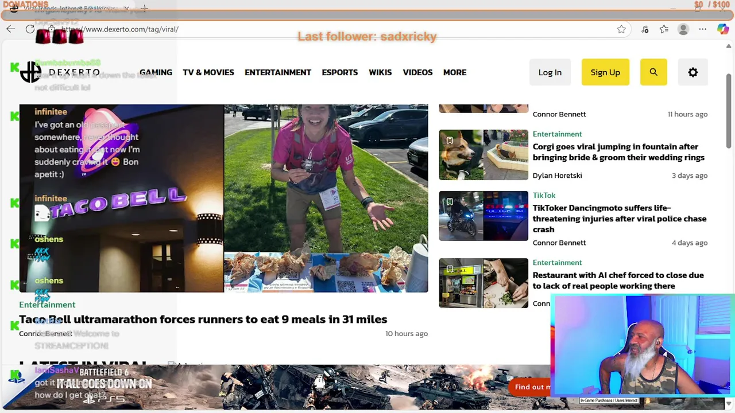Viewport: 735px width, 413px height.
Task: Click Entertainment tag above Corgi article
Action: pos(557,134)
